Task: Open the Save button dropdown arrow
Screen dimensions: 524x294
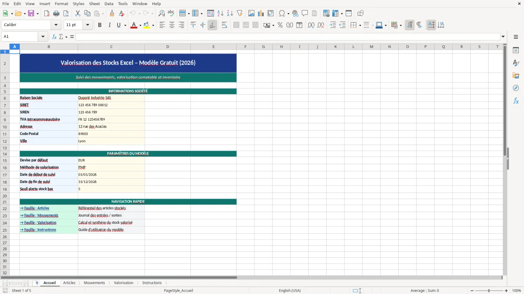Action: click(x=37, y=14)
